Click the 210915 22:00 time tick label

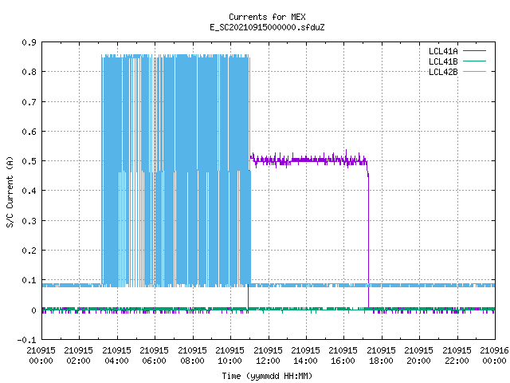pyautogui.click(x=457, y=356)
